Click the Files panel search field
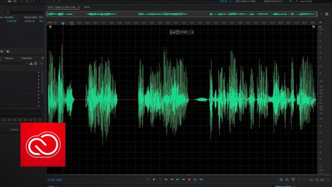Image resolution: width=332 pixels, height=187 pixels. coord(24,12)
